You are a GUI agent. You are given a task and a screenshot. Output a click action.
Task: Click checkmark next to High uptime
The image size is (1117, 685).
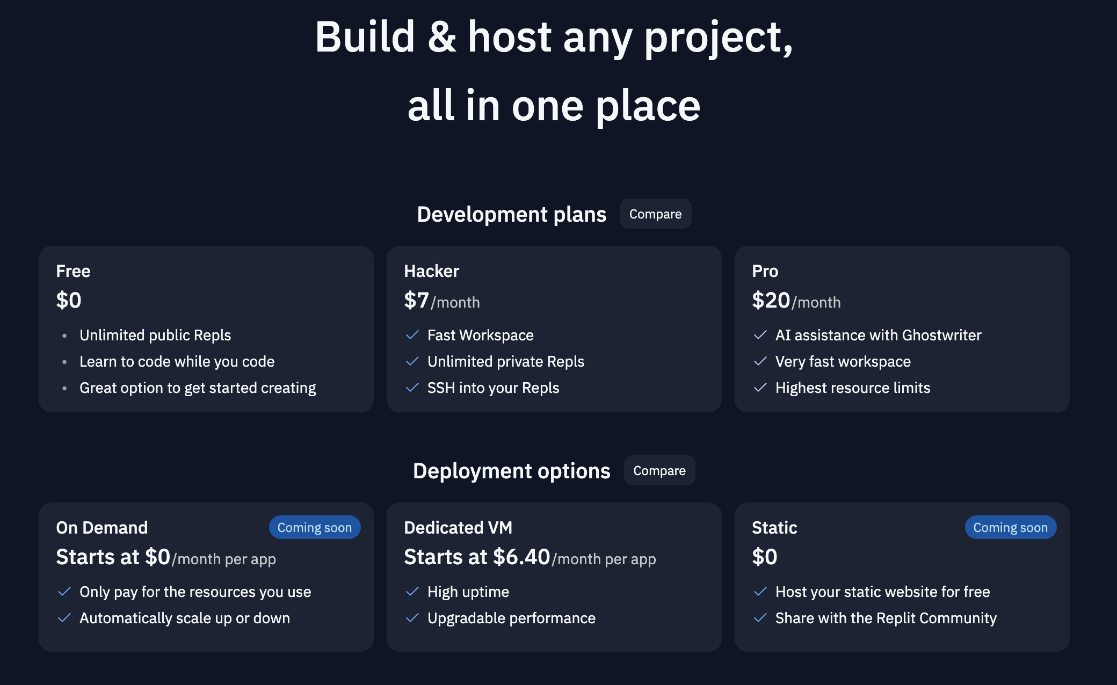pyautogui.click(x=412, y=592)
